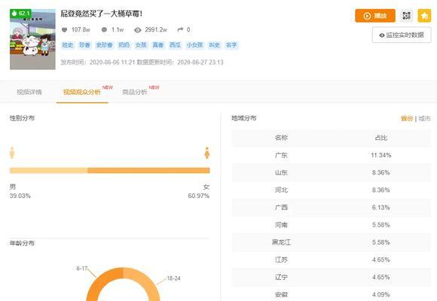Select the 史珍香 tag
Image resolution: width=437 pixels, height=301 pixels.
coord(104,45)
